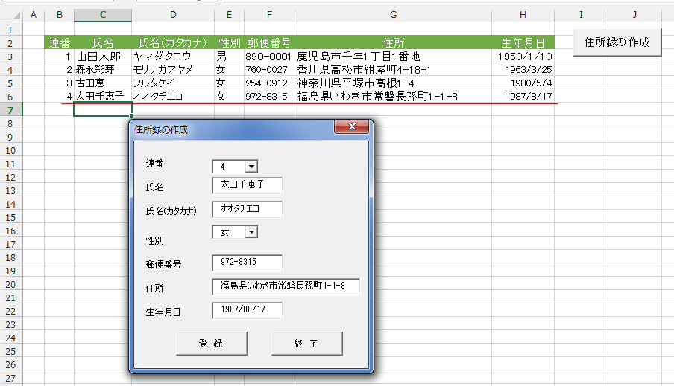The height and width of the screenshot is (386, 674).
Task: Select column A header
Action: pyautogui.click(x=34, y=15)
